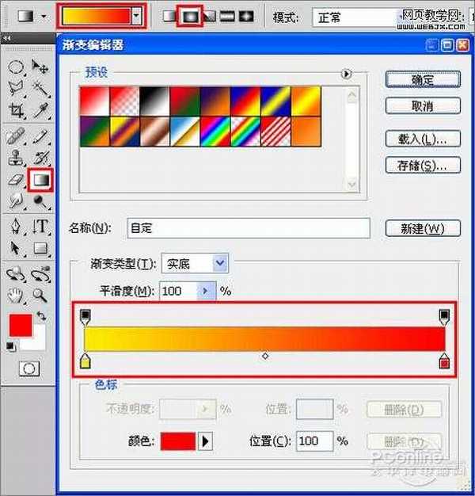Select the 3D Rotate tool

tap(15, 273)
